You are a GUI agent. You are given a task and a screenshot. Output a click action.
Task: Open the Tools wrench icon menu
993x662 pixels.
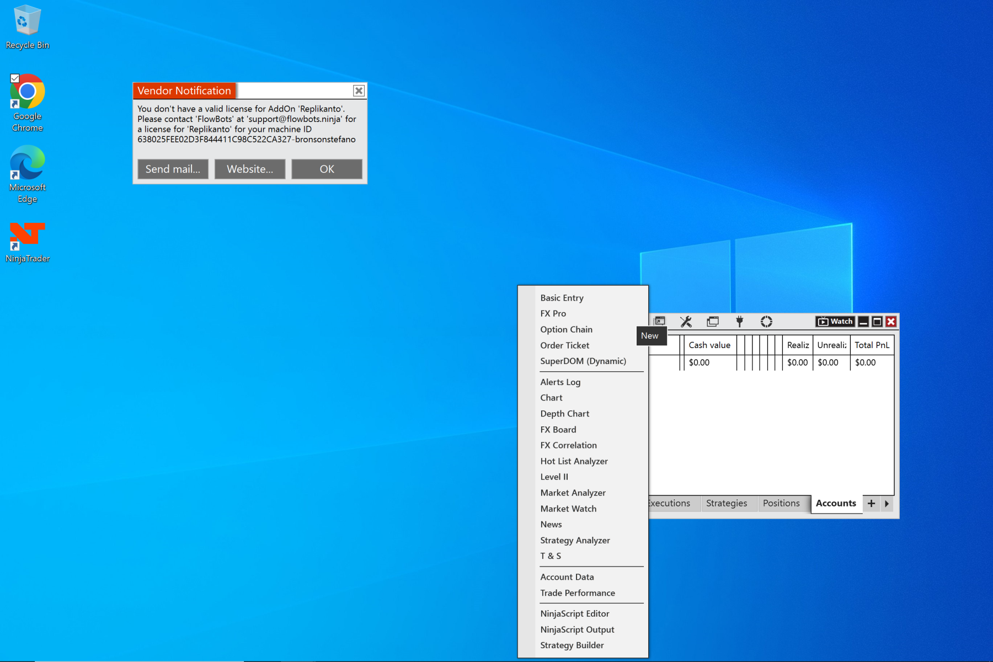point(686,322)
